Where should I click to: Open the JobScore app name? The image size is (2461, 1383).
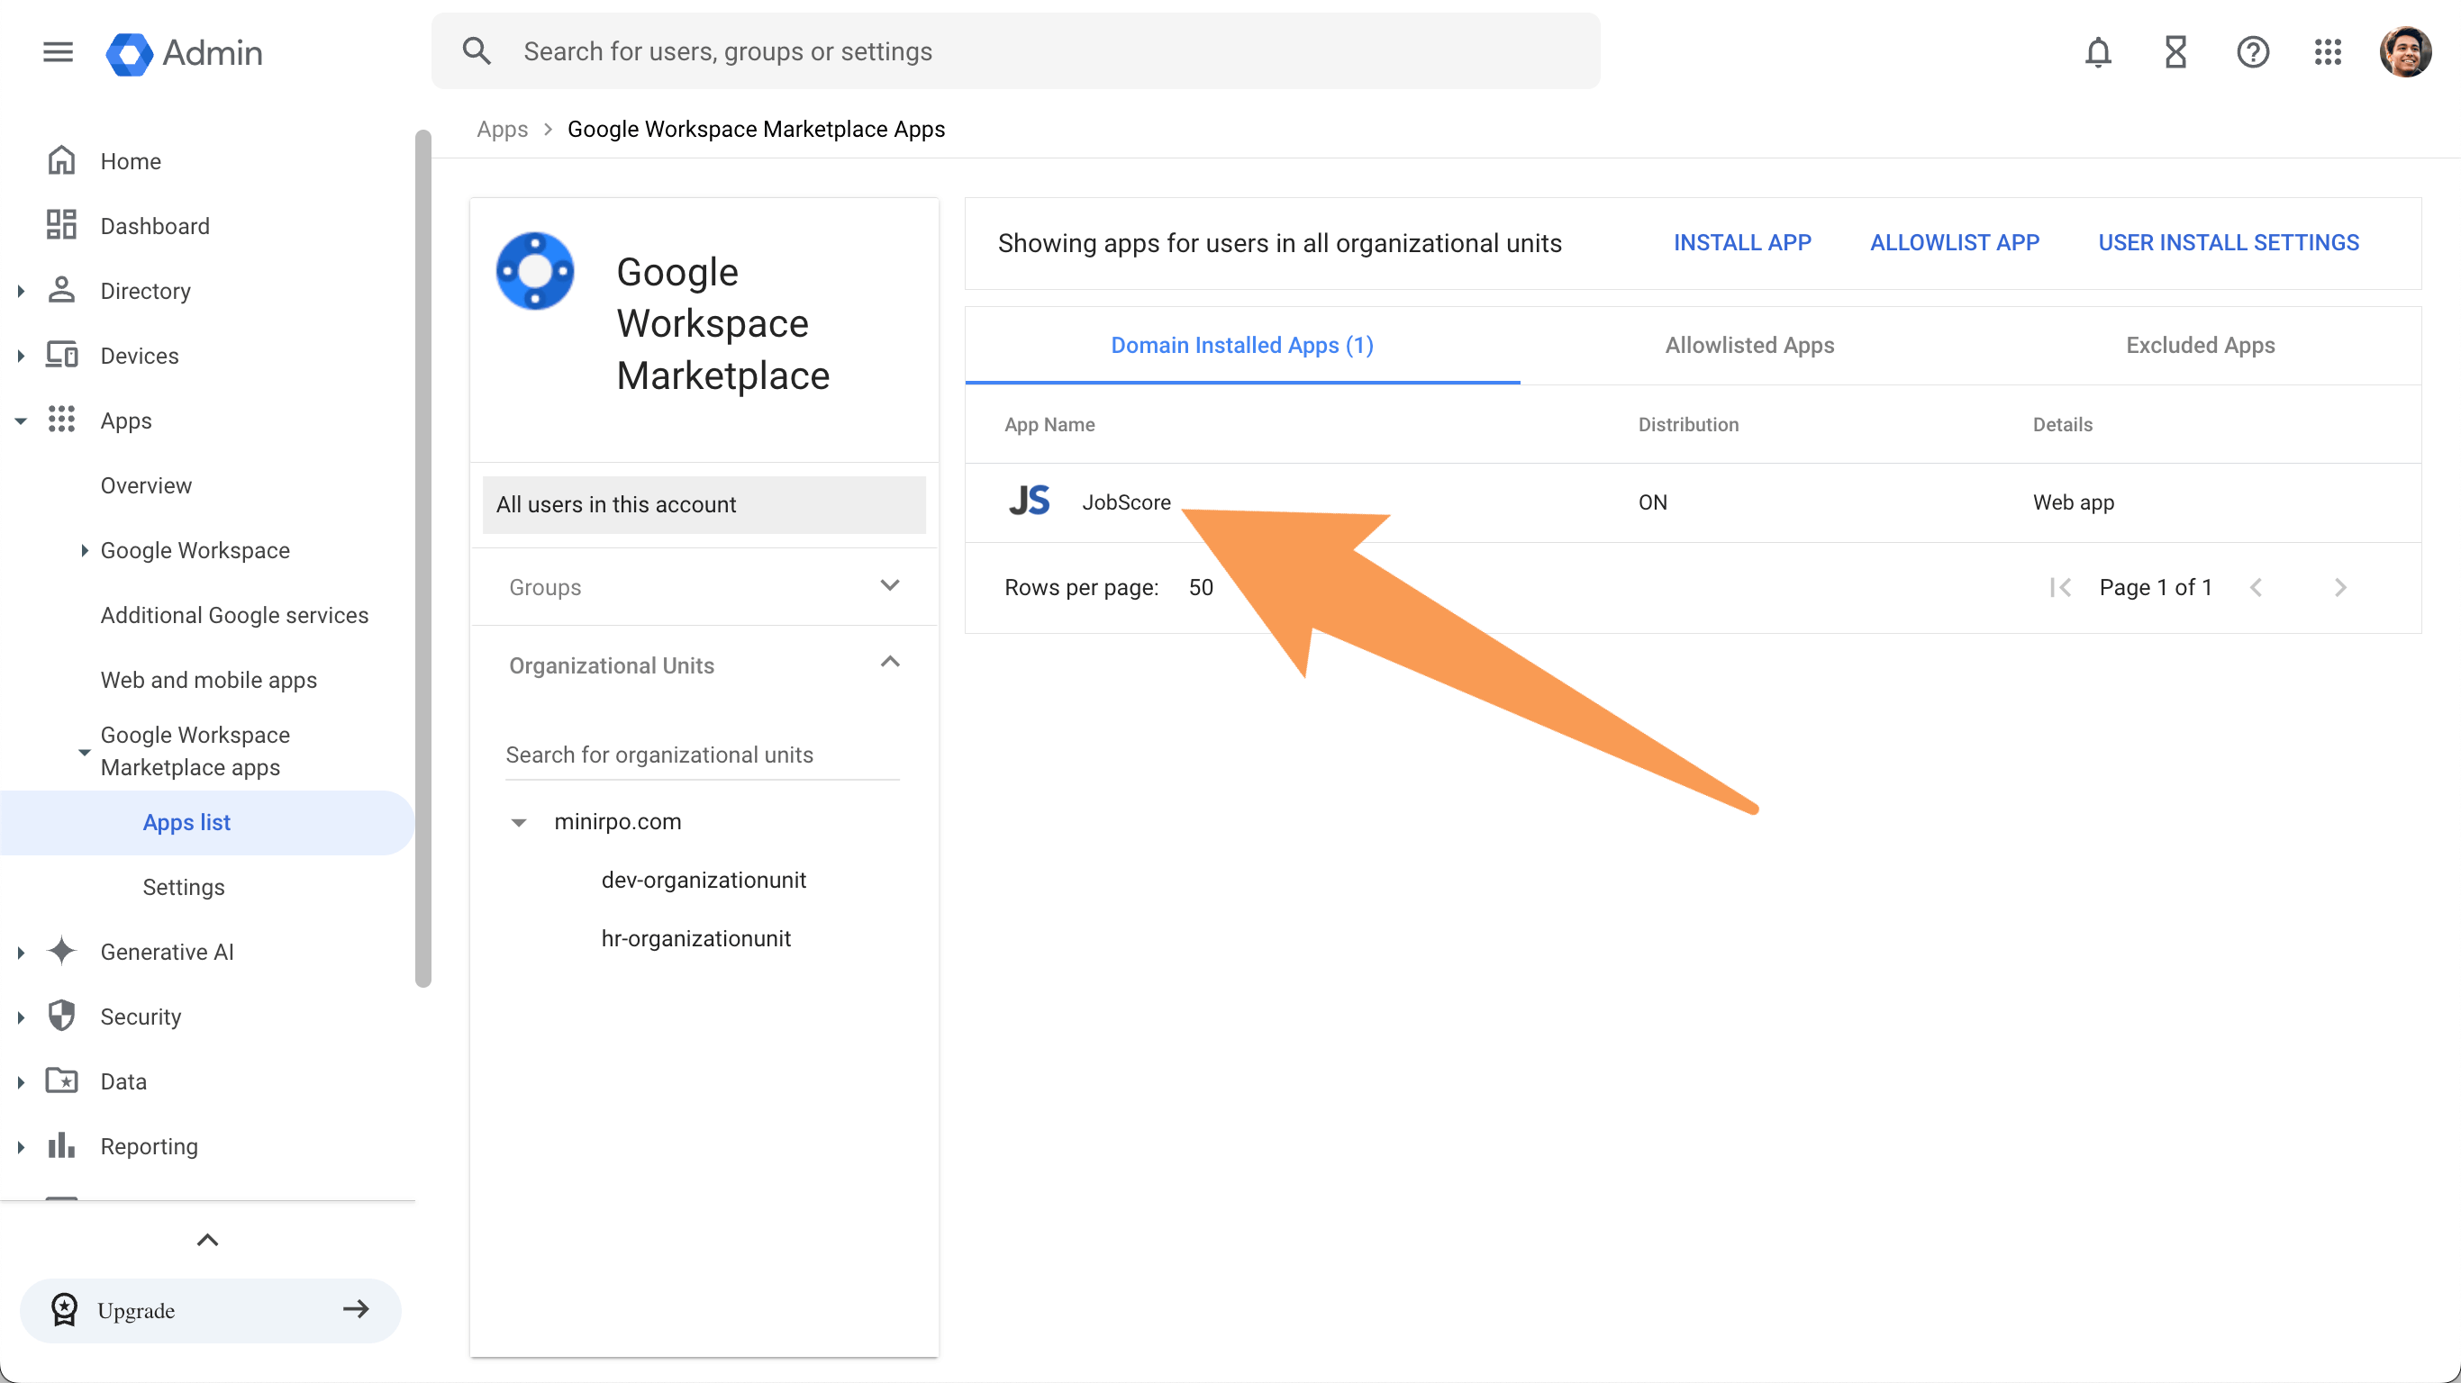[1125, 502]
